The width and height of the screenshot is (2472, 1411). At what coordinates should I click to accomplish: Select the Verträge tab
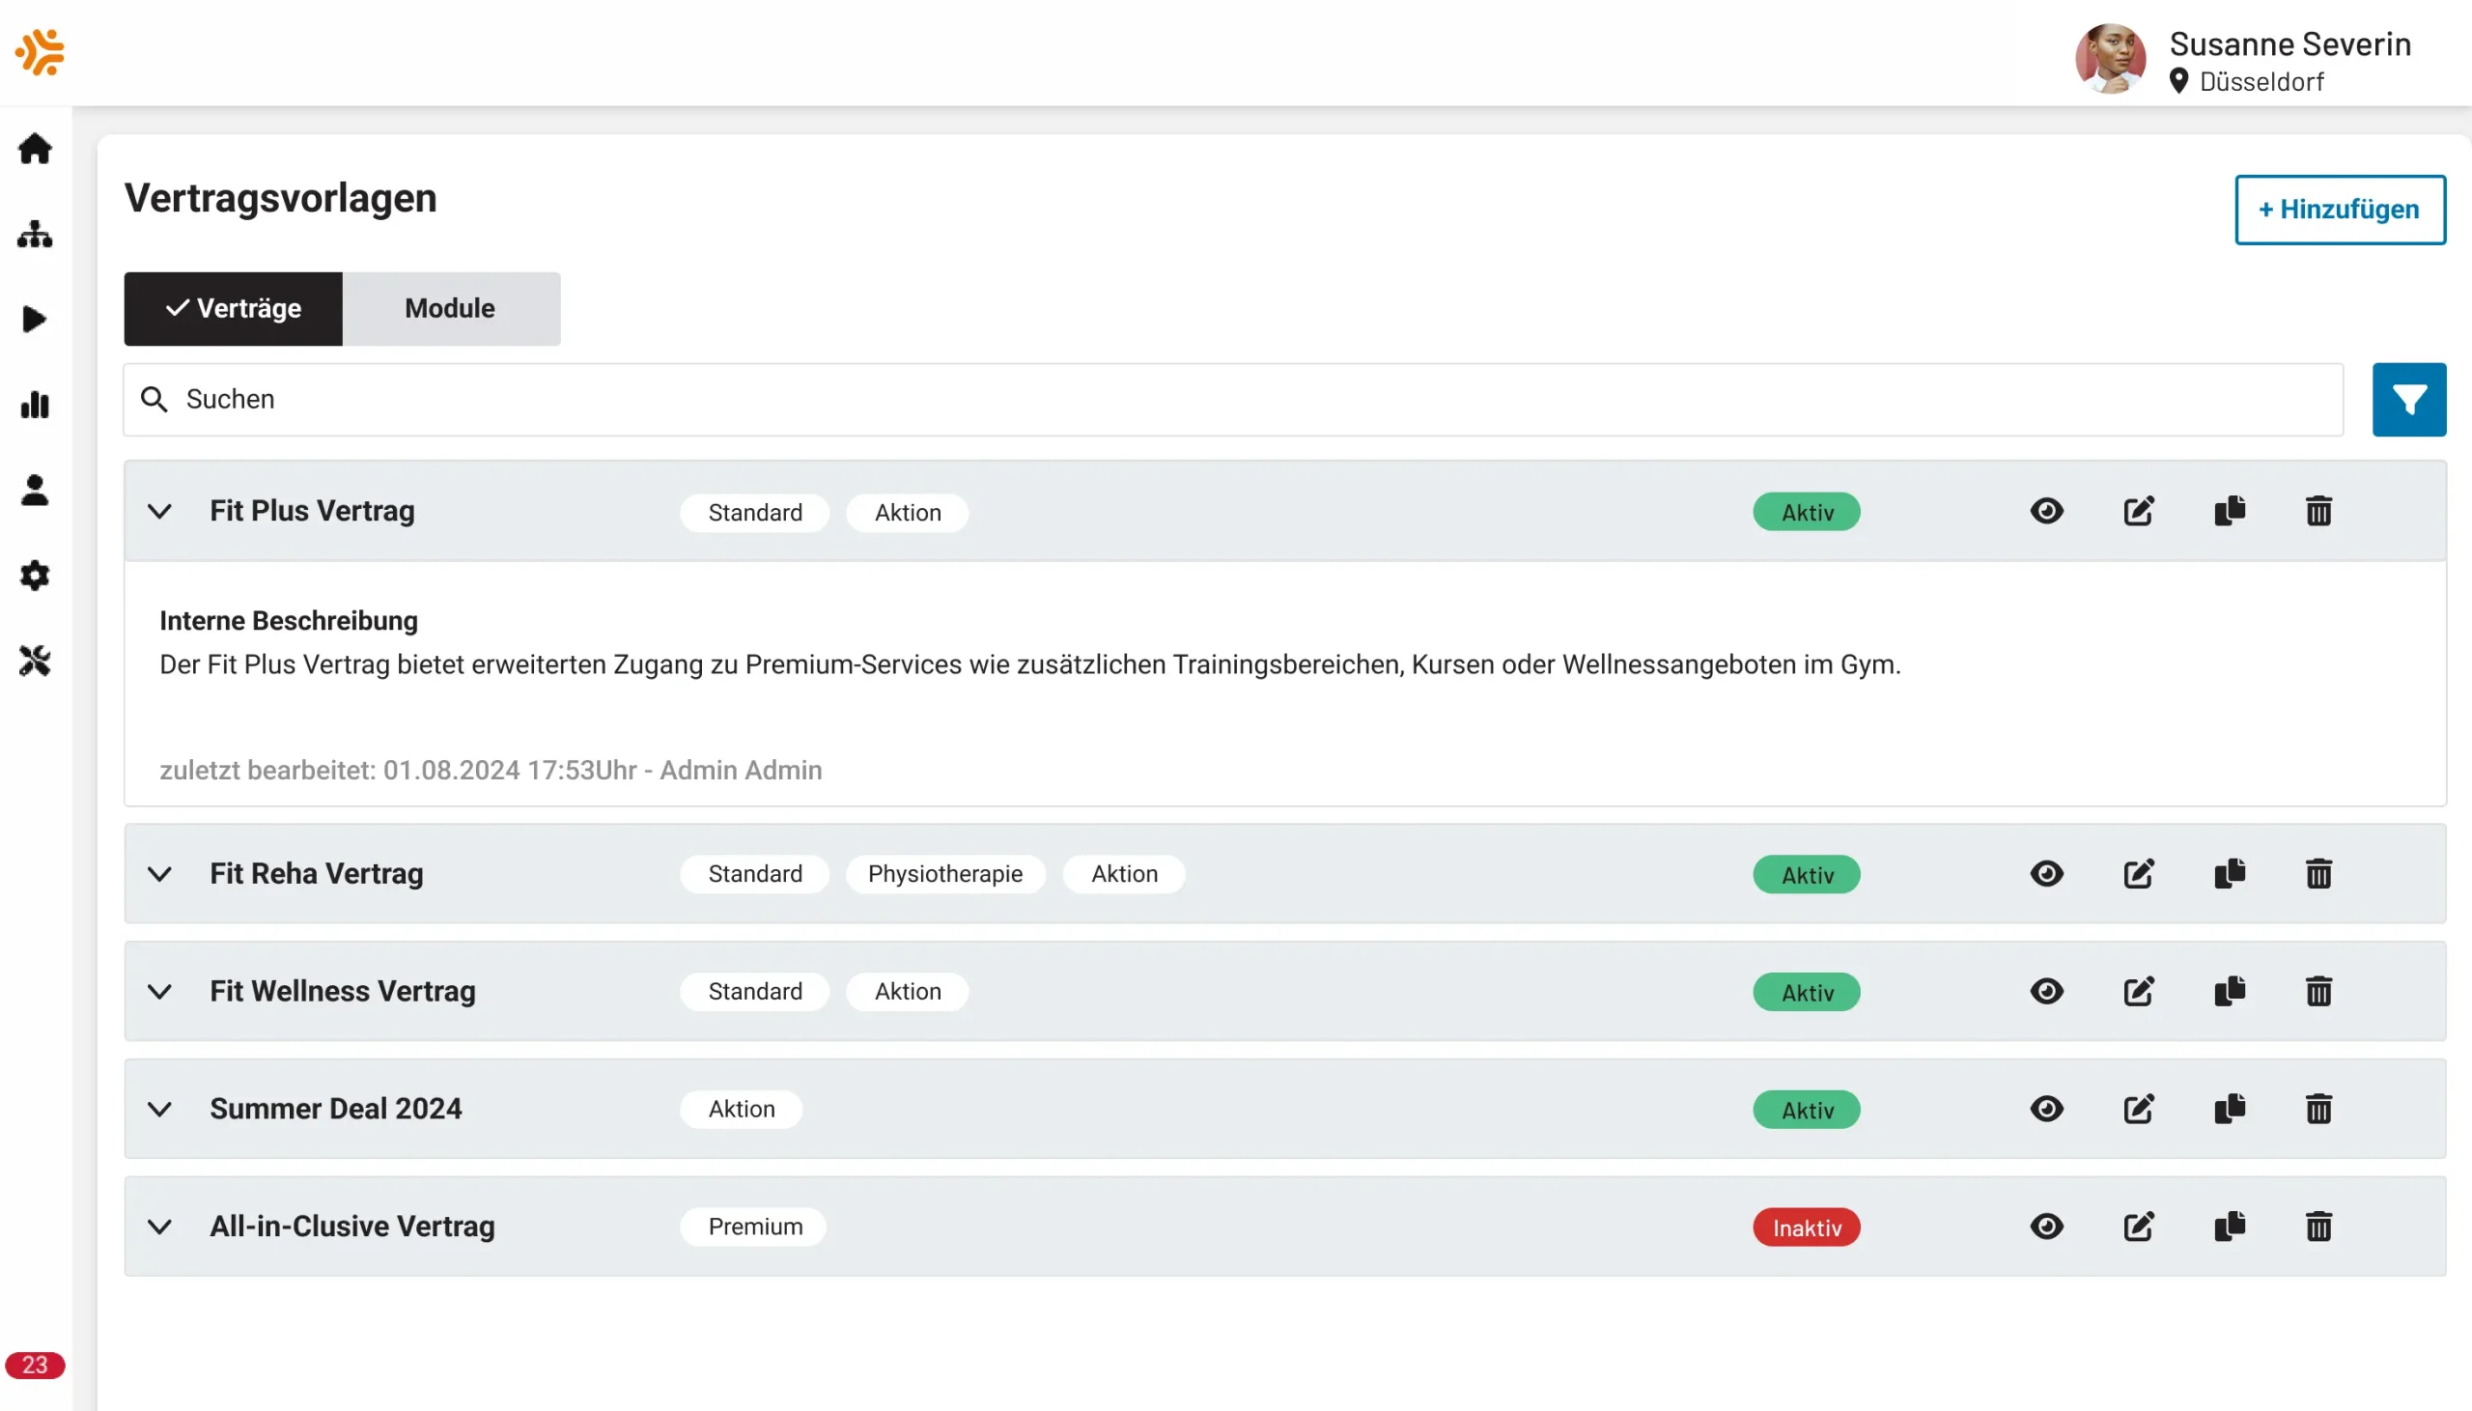(x=234, y=308)
